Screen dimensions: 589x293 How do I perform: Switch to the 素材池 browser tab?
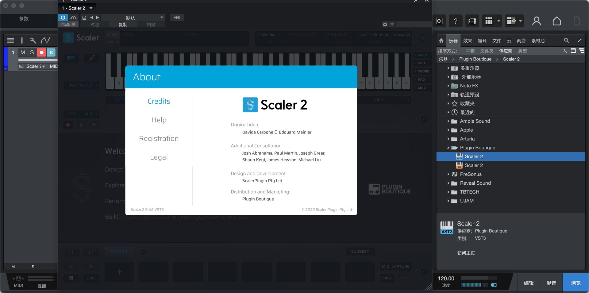538,40
